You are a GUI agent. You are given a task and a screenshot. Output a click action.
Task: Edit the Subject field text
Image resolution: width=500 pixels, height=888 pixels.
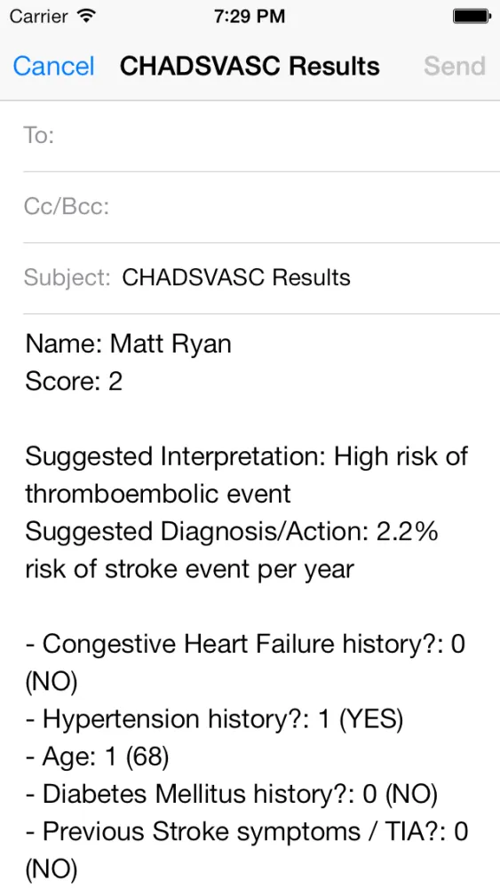point(236,277)
